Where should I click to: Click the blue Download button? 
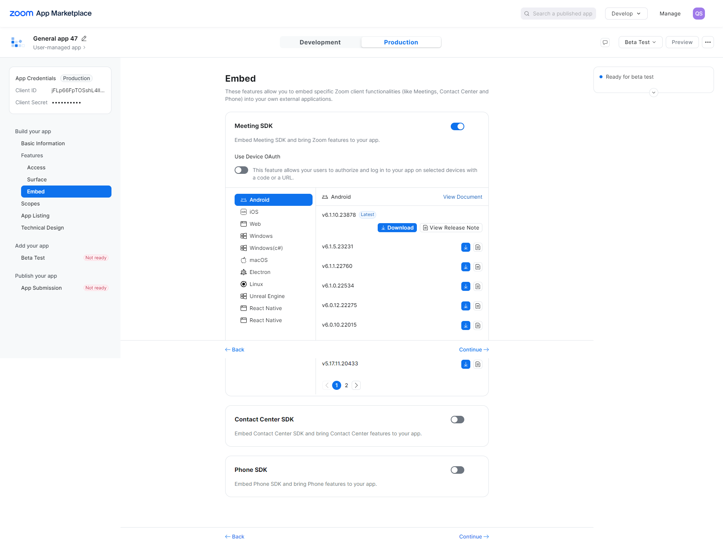[x=397, y=228]
